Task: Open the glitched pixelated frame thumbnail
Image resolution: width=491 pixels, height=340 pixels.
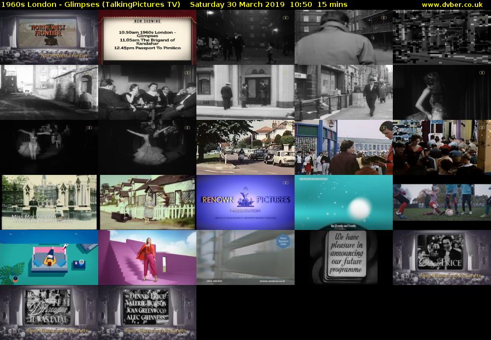Action: click(442, 37)
